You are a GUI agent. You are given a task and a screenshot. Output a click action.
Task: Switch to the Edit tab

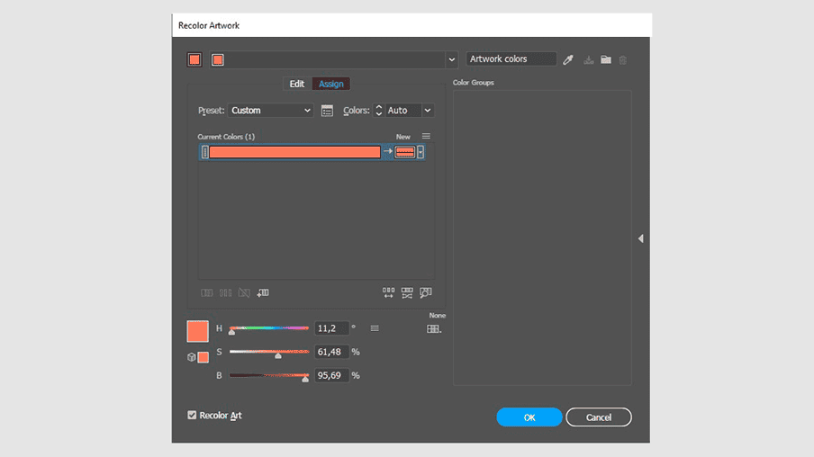[x=296, y=84]
